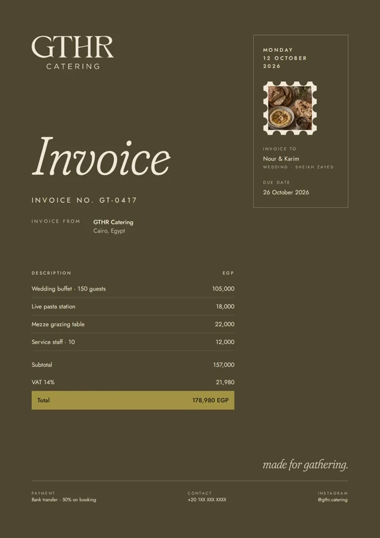Click the made for gathering tagline
Image resolution: width=380 pixels, height=538 pixels.
[x=305, y=465]
